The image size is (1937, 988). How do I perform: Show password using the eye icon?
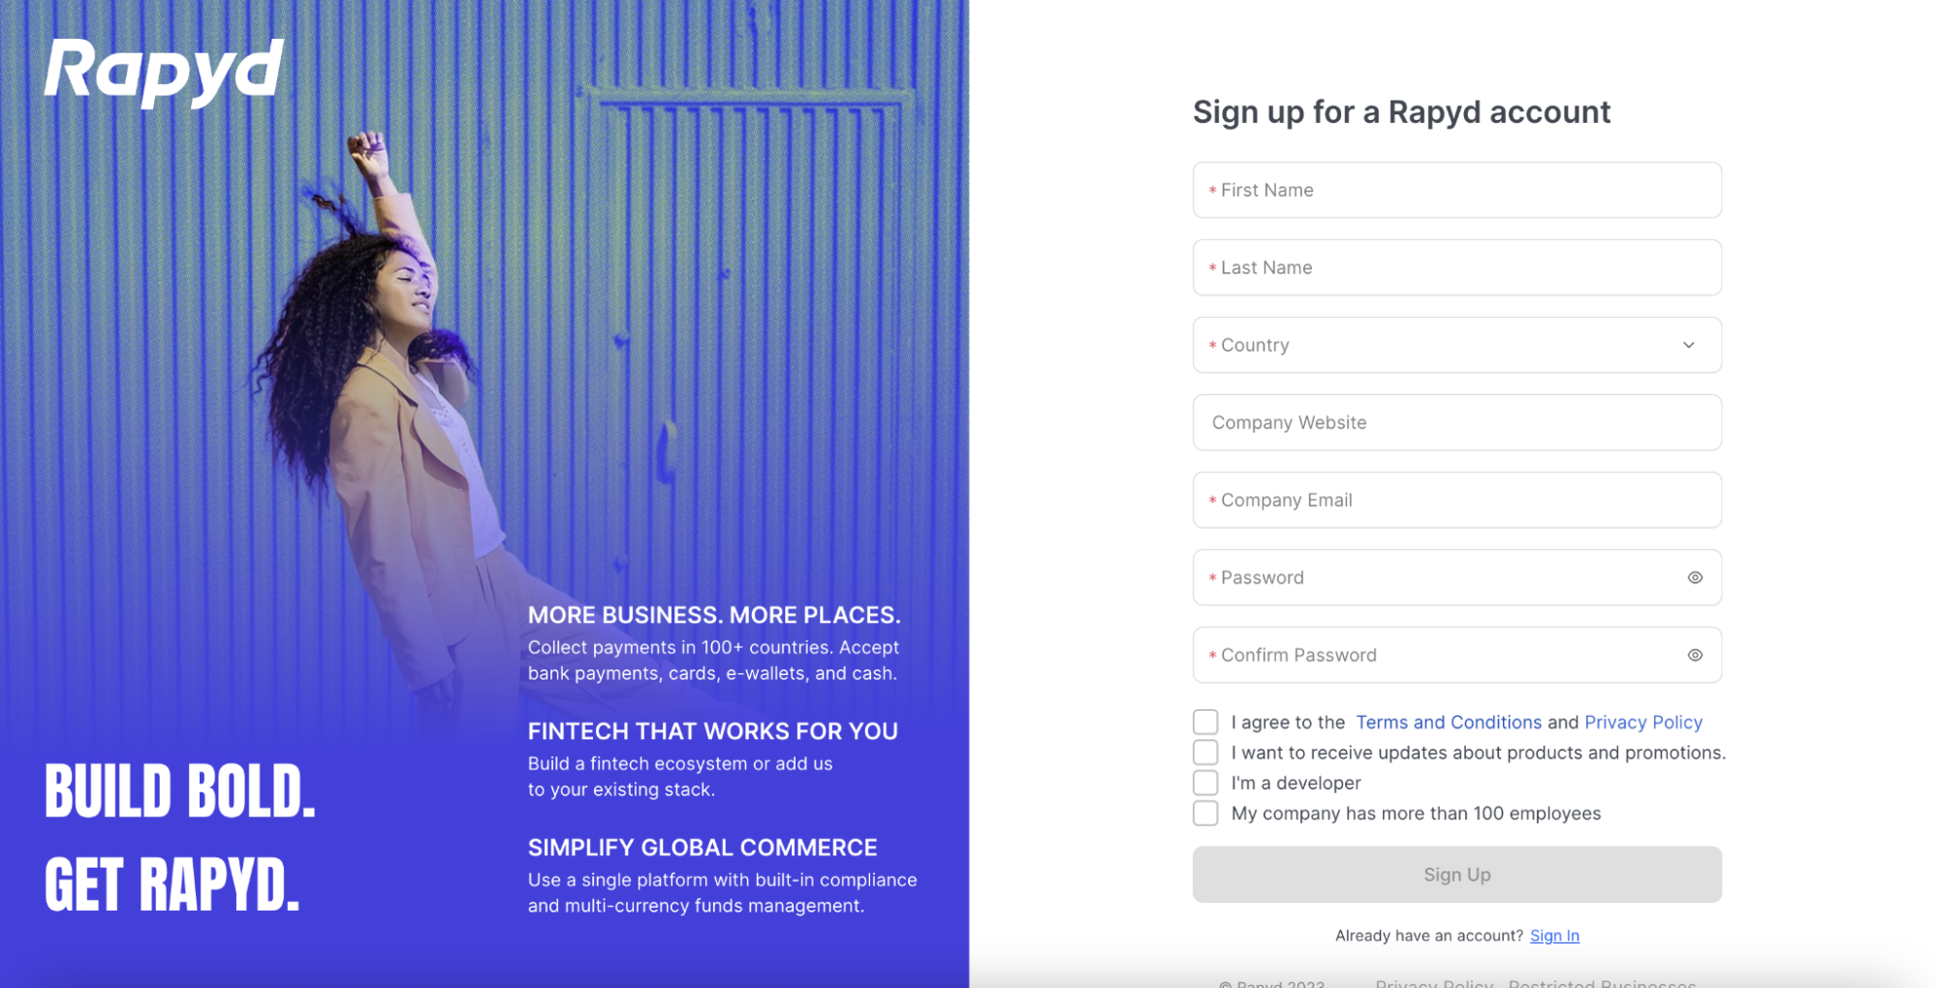[1695, 577]
